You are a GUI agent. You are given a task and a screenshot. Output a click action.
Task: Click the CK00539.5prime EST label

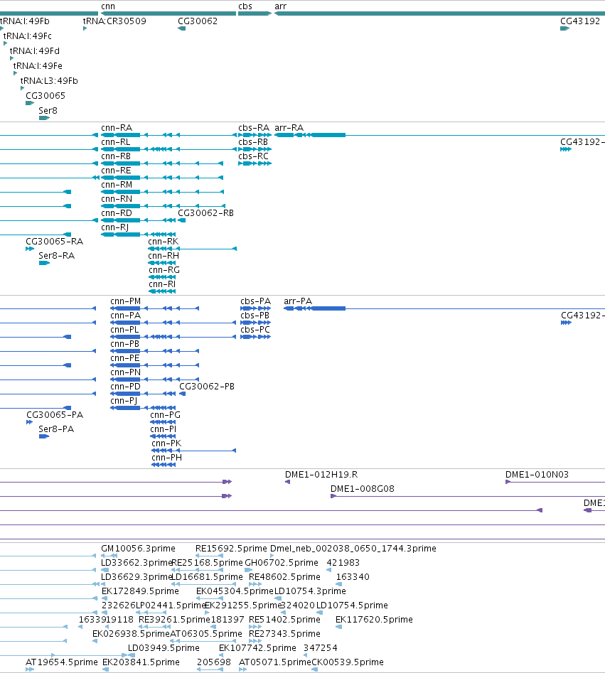coord(348,662)
